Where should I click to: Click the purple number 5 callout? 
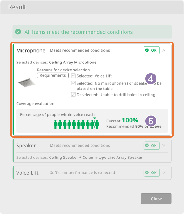click(x=151, y=121)
